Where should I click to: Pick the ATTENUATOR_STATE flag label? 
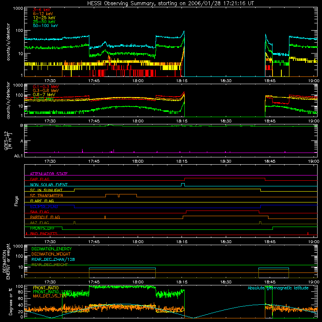[x=49, y=174]
